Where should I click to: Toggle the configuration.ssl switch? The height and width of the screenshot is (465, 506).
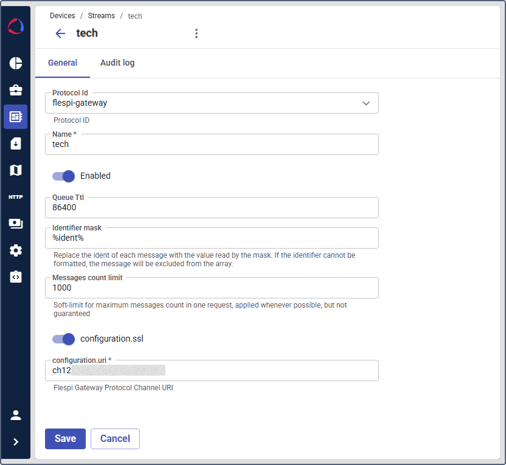pos(63,339)
